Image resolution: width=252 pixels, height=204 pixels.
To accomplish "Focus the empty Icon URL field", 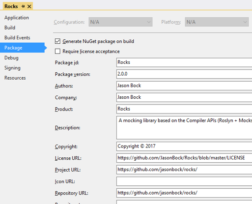I will (x=184, y=181).
